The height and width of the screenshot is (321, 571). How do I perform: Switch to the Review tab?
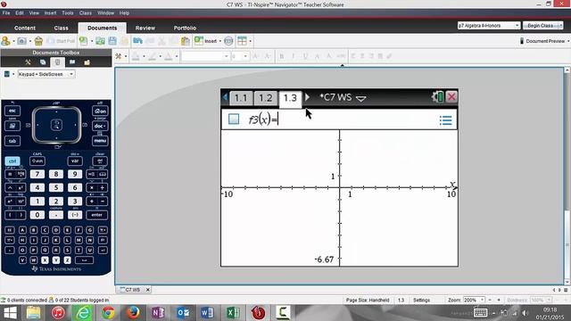[145, 28]
